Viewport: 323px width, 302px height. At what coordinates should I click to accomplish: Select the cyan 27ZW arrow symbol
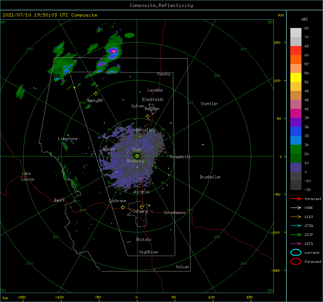pyautogui.click(x=296, y=226)
